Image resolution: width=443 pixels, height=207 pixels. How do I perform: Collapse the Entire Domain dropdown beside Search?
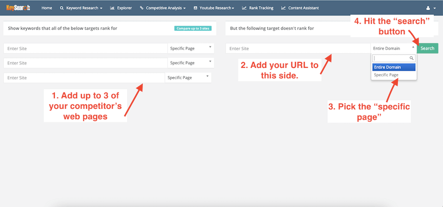pos(393,48)
